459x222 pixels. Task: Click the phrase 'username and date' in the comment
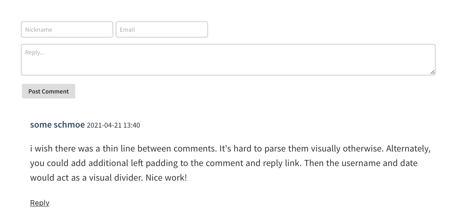379,163
